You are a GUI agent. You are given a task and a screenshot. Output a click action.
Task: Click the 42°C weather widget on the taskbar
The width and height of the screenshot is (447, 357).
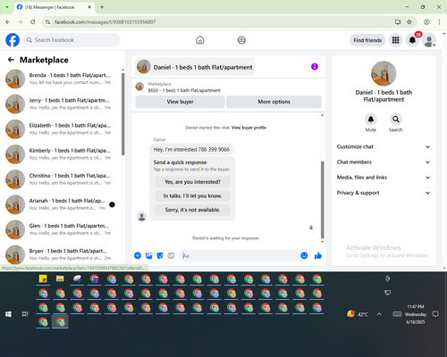(x=358, y=314)
